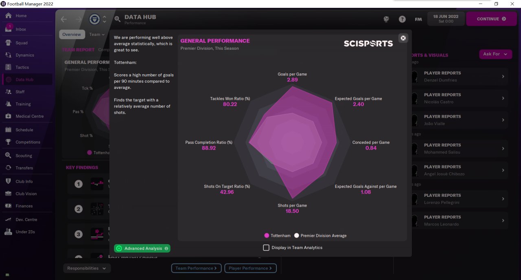Click the Tottenham club badge
Screen dimensions: 521x280
(94, 19)
